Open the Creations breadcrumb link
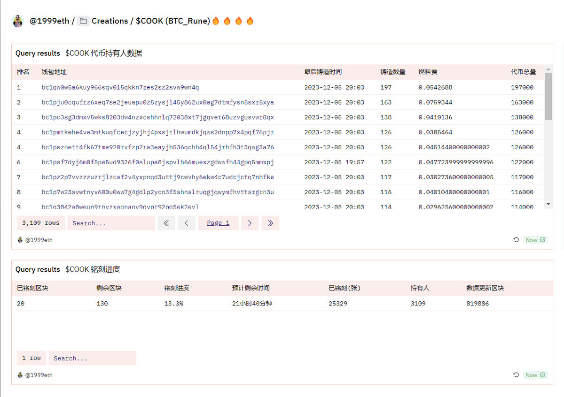 click(110, 21)
